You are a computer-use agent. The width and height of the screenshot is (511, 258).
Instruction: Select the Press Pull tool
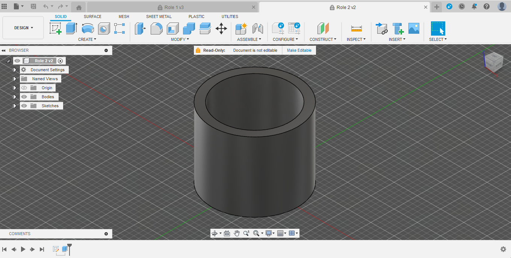click(x=140, y=28)
